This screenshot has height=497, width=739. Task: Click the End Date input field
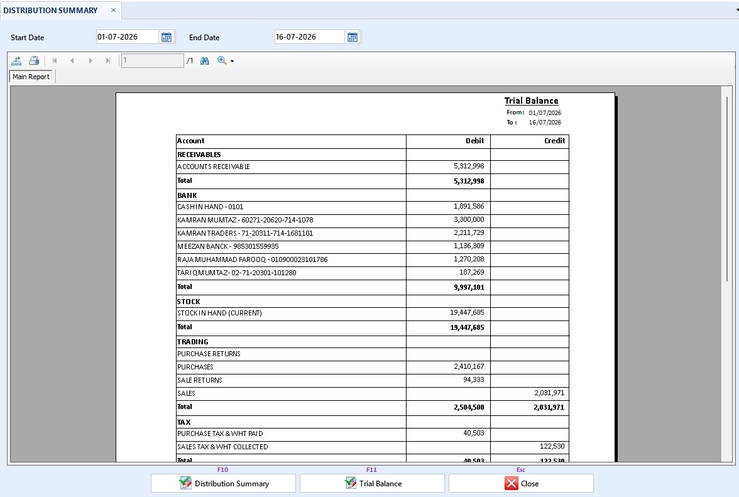pos(309,36)
